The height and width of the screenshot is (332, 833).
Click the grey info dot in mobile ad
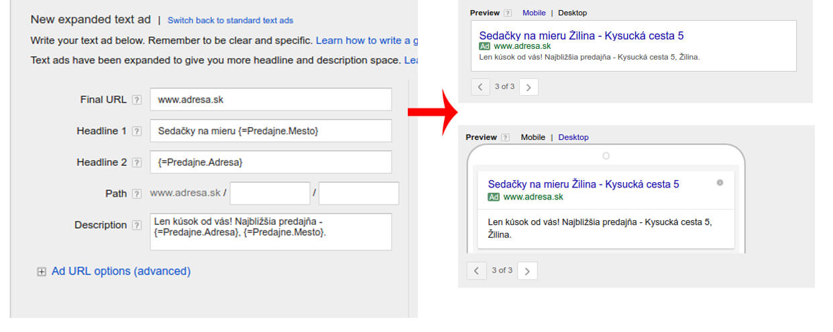point(720,182)
